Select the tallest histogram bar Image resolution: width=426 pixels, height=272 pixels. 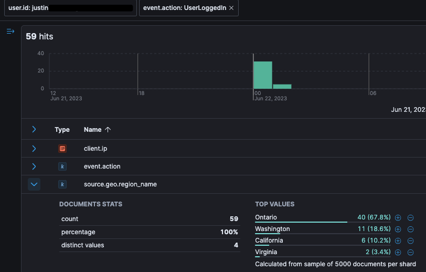point(263,75)
